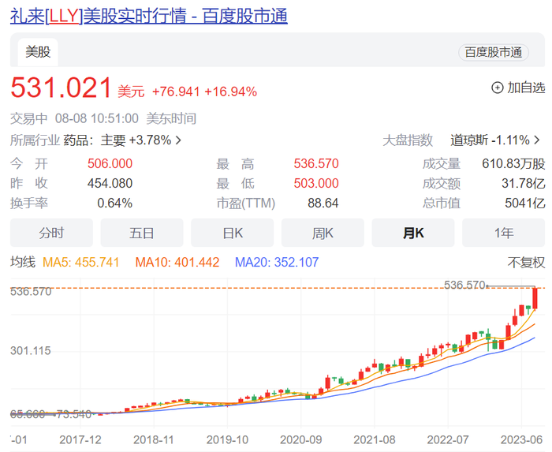Click trading status 交易中 08-08 10:51:00
Screen dimensions: 552x452
pyautogui.click(x=74, y=118)
